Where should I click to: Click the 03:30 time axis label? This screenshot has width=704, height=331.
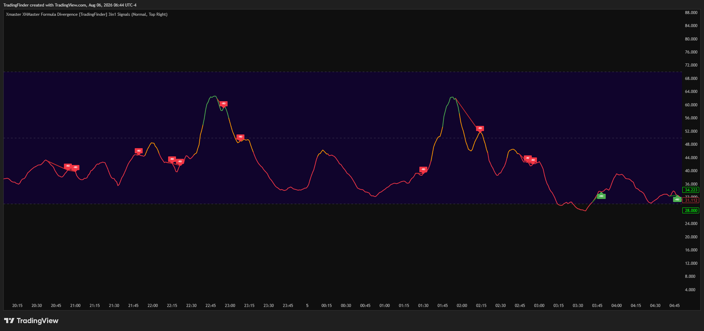click(578, 306)
